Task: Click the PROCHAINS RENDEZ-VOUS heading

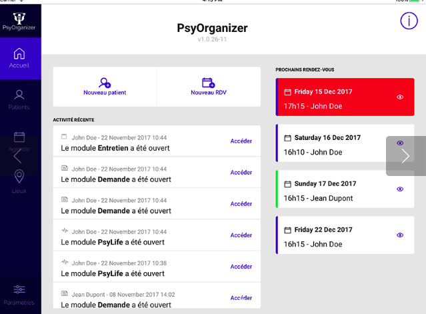Action: [305, 70]
